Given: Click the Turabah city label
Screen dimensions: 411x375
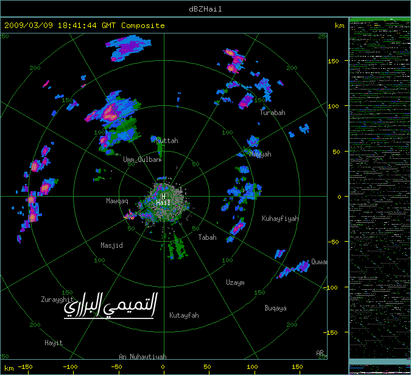Looking at the screenshot, I should pyautogui.click(x=272, y=113).
